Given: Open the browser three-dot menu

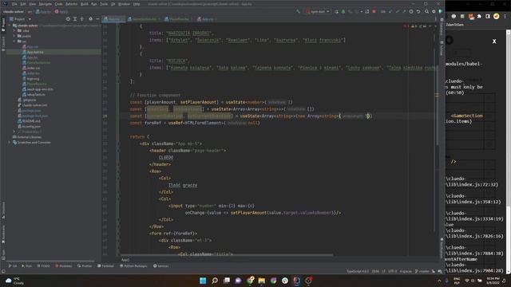Looking at the screenshot, I should [505, 16].
